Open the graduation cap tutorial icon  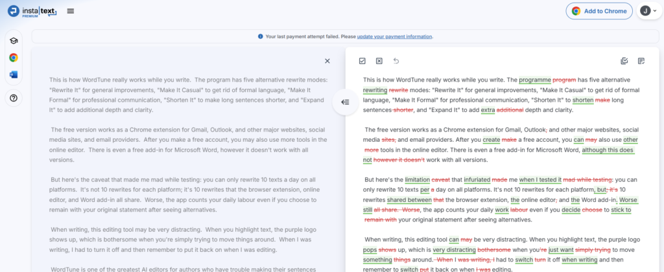coord(14,41)
